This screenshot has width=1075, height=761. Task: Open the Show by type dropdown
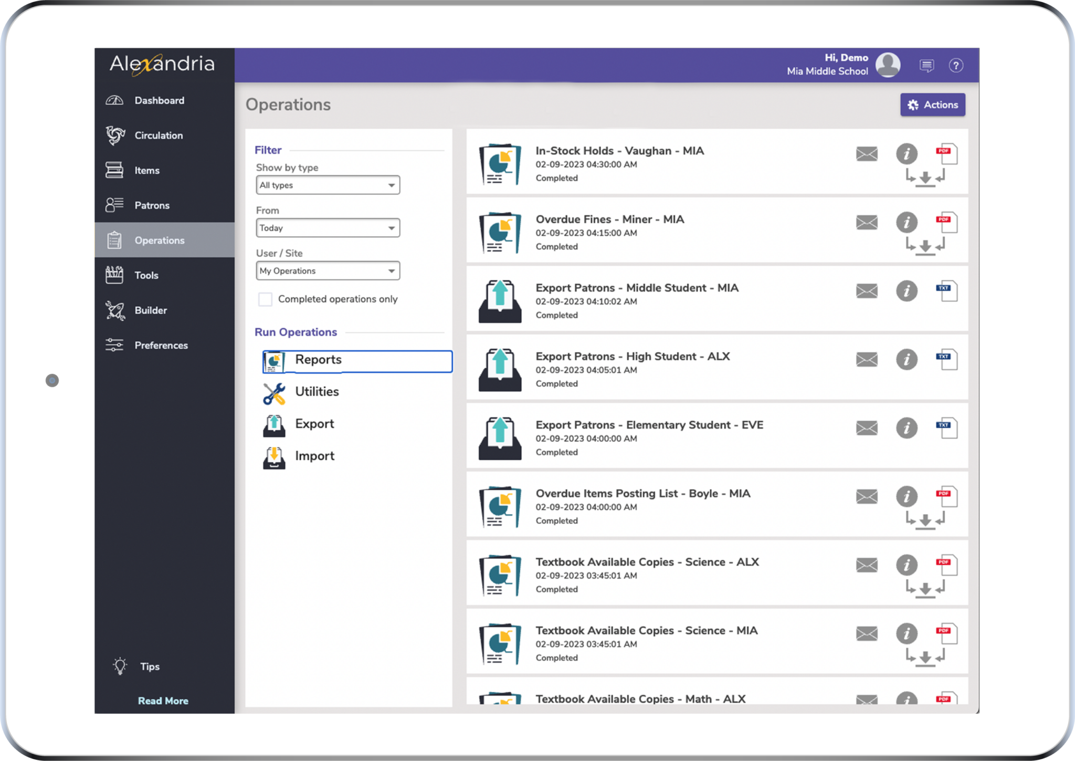pos(328,185)
